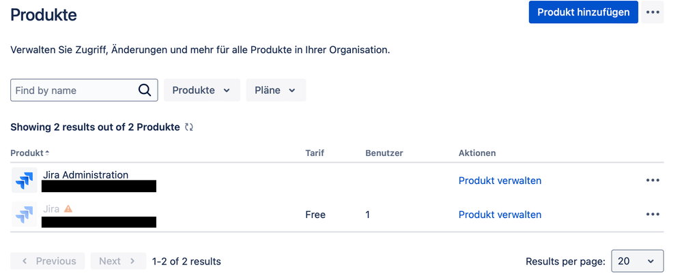Click the magnifier search icon
The width and height of the screenshot is (682, 278).
click(x=145, y=91)
